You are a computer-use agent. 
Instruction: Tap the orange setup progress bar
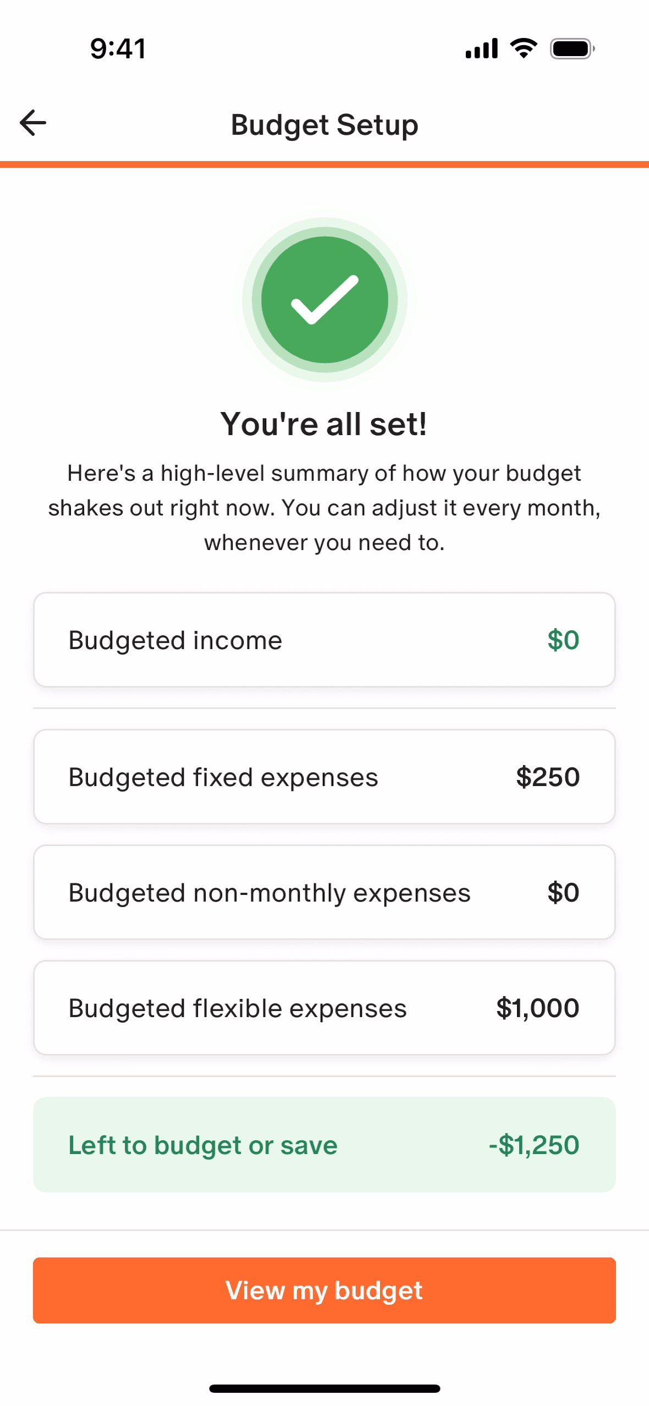[324, 164]
